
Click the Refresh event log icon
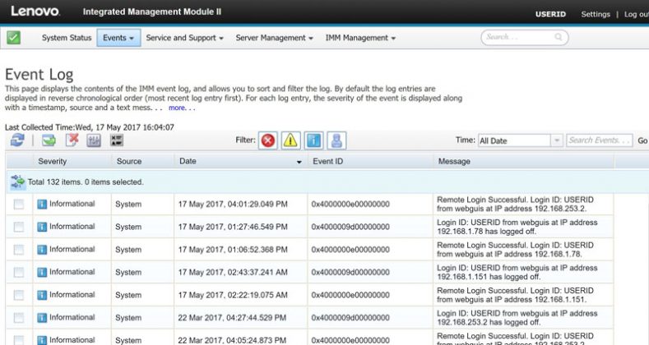point(17,140)
